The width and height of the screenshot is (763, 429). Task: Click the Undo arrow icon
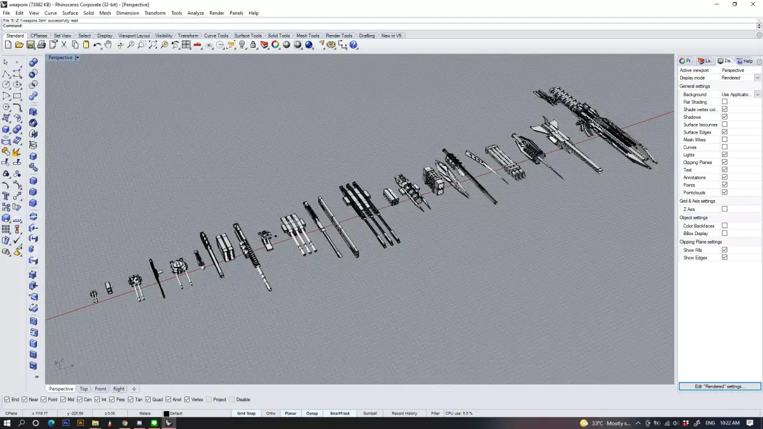coord(97,45)
